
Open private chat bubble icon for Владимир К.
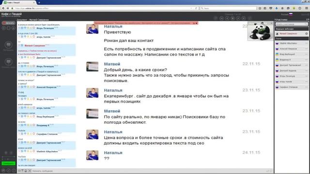point(25,125)
